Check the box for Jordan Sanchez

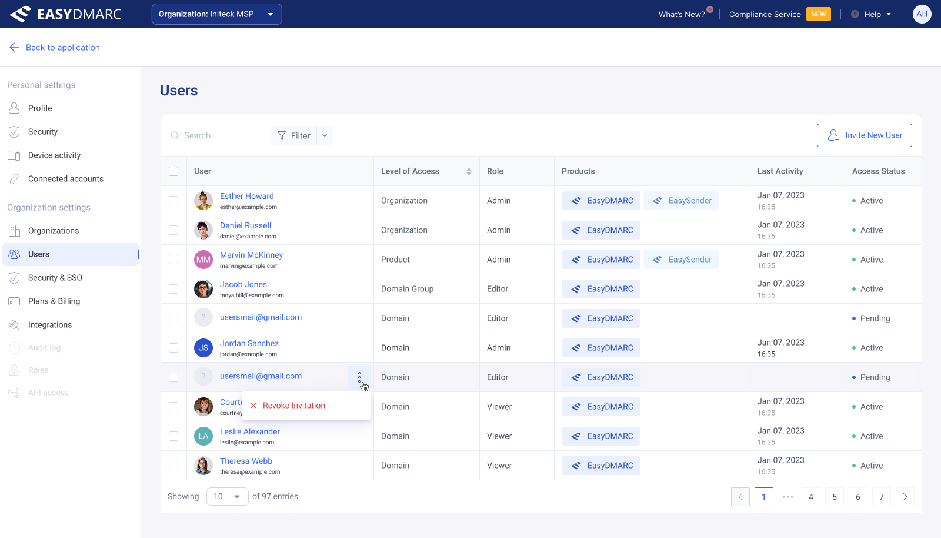pyautogui.click(x=173, y=348)
